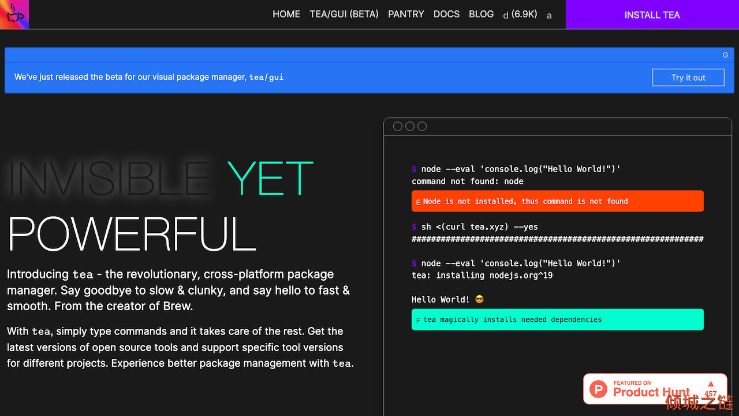This screenshot has height=416, width=739.
Task: Click the YET heading word
Action: click(270, 179)
